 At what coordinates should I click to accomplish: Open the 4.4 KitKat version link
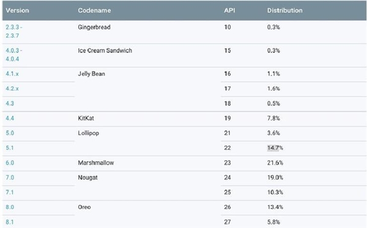[x=10, y=119]
